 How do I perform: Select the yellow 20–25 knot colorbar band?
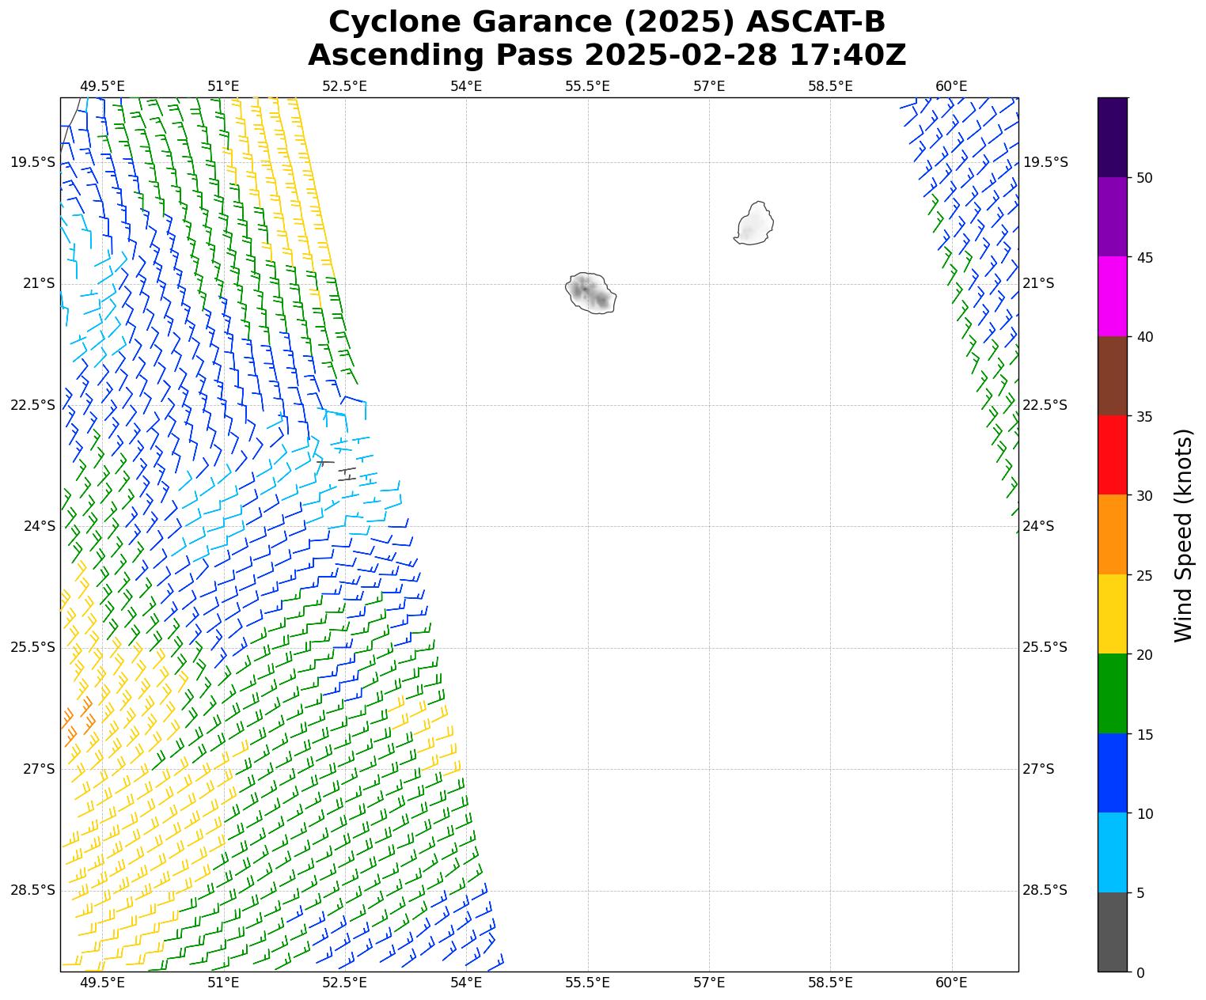point(1112,614)
